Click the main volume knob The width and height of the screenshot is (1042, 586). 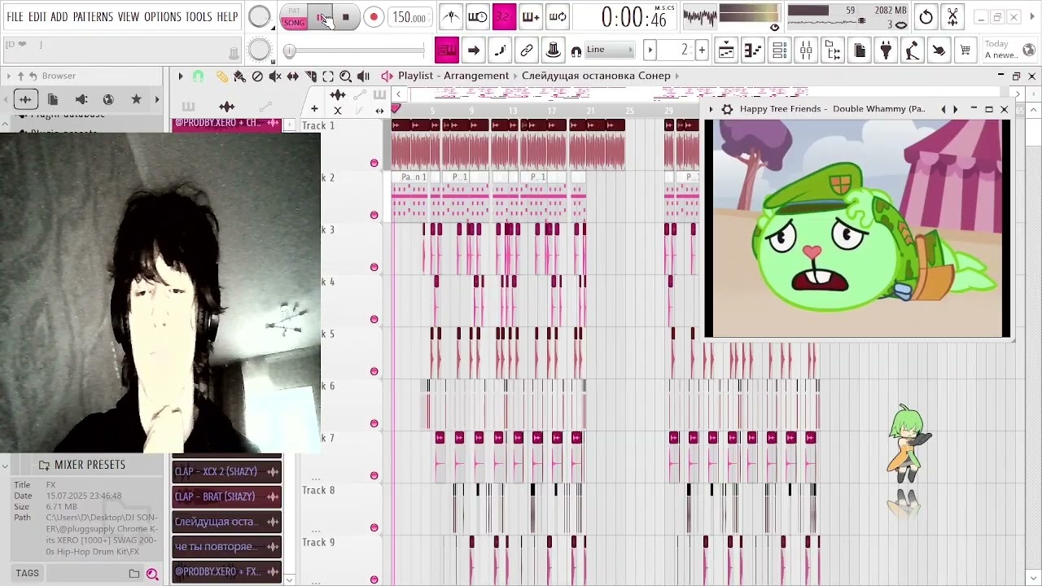pos(259,16)
